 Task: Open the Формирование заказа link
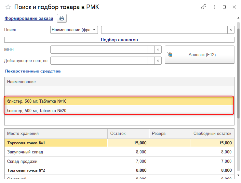[29, 18]
